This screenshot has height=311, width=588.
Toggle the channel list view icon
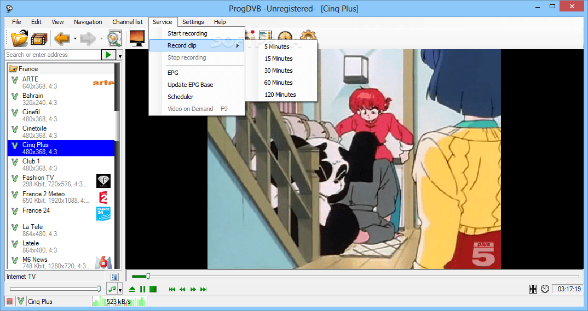click(x=115, y=277)
